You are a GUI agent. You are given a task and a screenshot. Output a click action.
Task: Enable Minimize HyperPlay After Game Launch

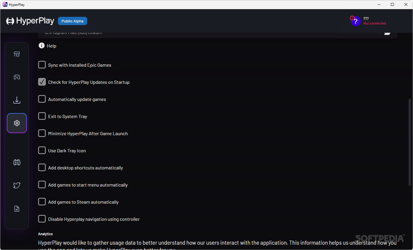[42, 133]
